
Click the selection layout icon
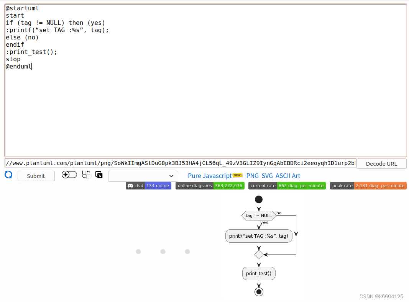(x=86, y=175)
